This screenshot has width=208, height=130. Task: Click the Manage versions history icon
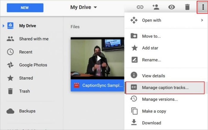(134, 99)
